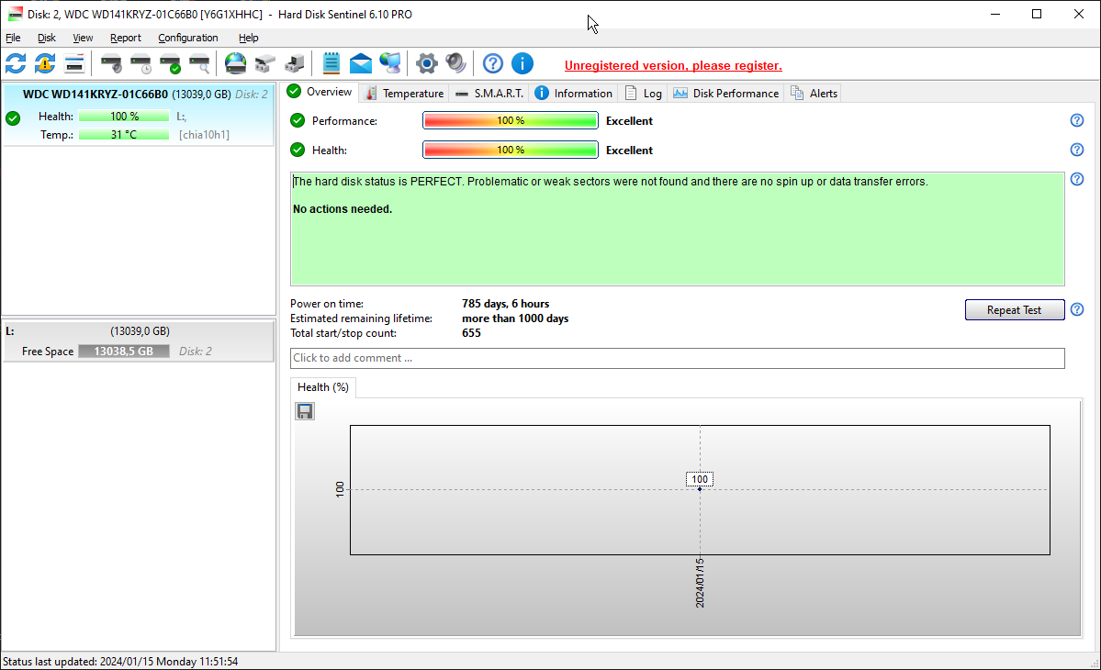Click the Health 100 % gradient bar in Overview
1101x670 pixels.
click(511, 151)
